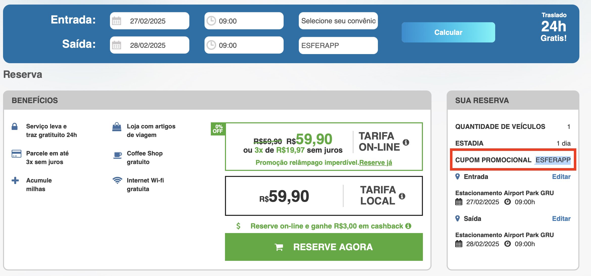Open the Tarifa On-line info icon
The width and height of the screenshot is (591, 276).
coord(406,142)
